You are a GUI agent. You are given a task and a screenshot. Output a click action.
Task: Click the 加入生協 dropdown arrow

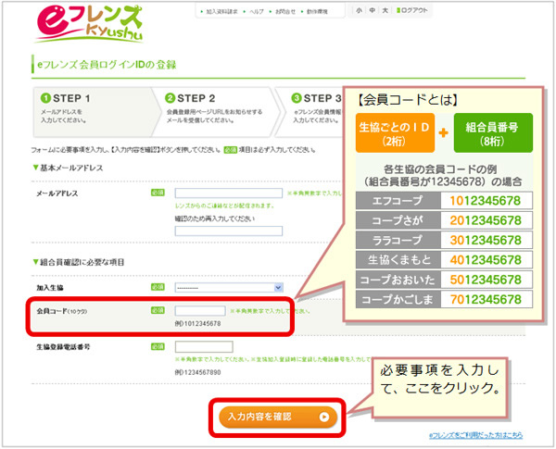tap(278, 287)
